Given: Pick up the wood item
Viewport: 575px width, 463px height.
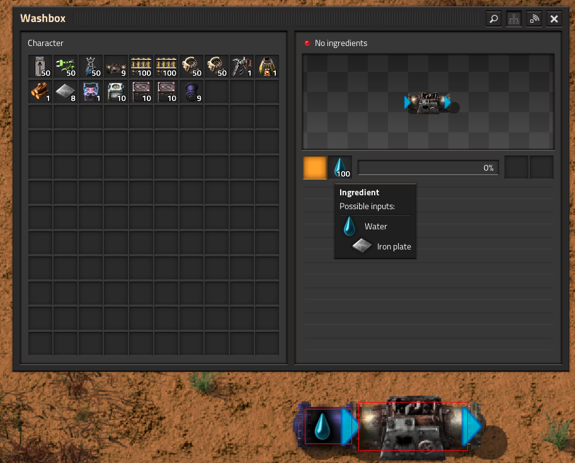Looking at the screenshot, I should [x=41, y=92].
